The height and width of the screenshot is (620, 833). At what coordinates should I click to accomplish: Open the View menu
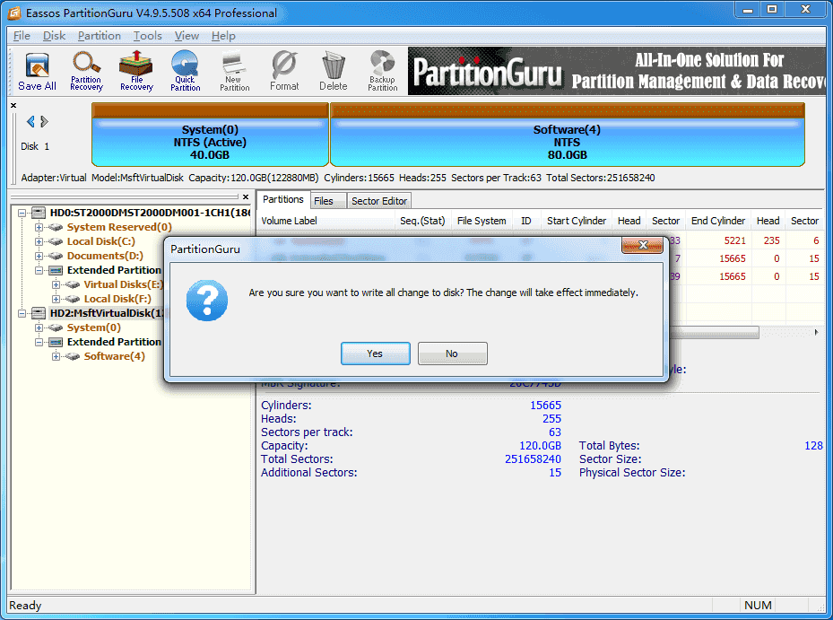click(187, 36)
